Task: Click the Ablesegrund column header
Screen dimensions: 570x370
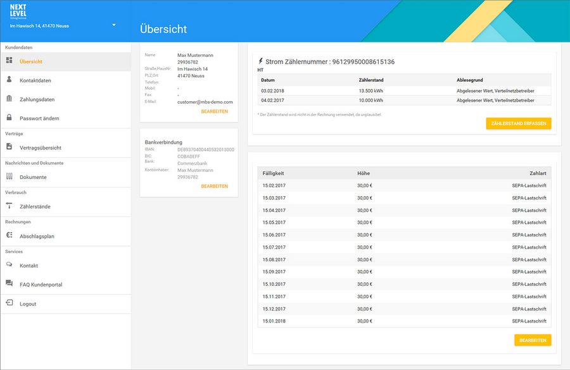Action: tap(470, 80)
